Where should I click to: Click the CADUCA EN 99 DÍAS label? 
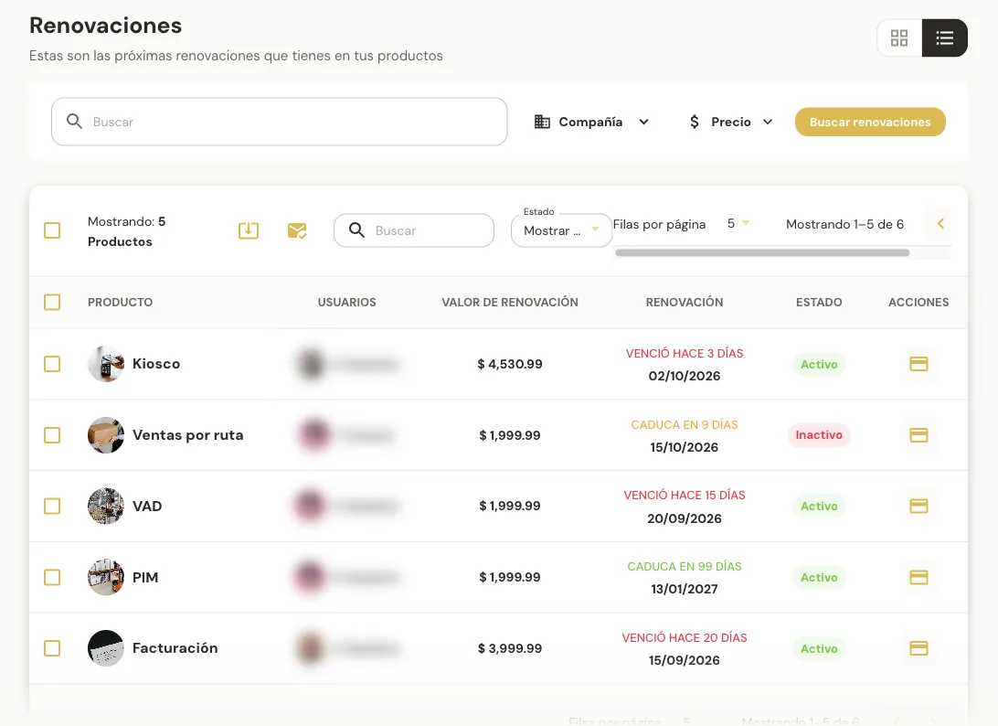pos(685,566)
